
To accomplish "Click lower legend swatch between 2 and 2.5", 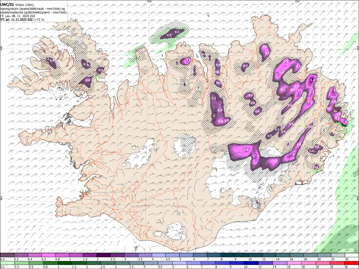I will point(93,263).
